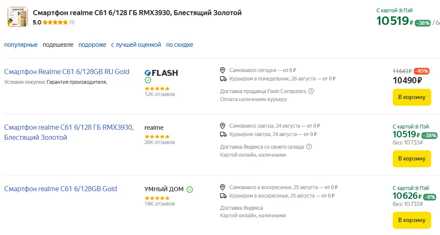Add the УМНЫЙ ДОМ offer to cart
The height and width of the screenshot is (235, 440).
412,220
